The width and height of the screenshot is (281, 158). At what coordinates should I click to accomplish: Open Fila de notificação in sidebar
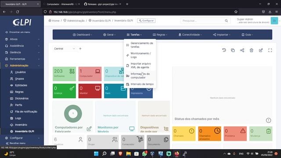pos(26,111)
